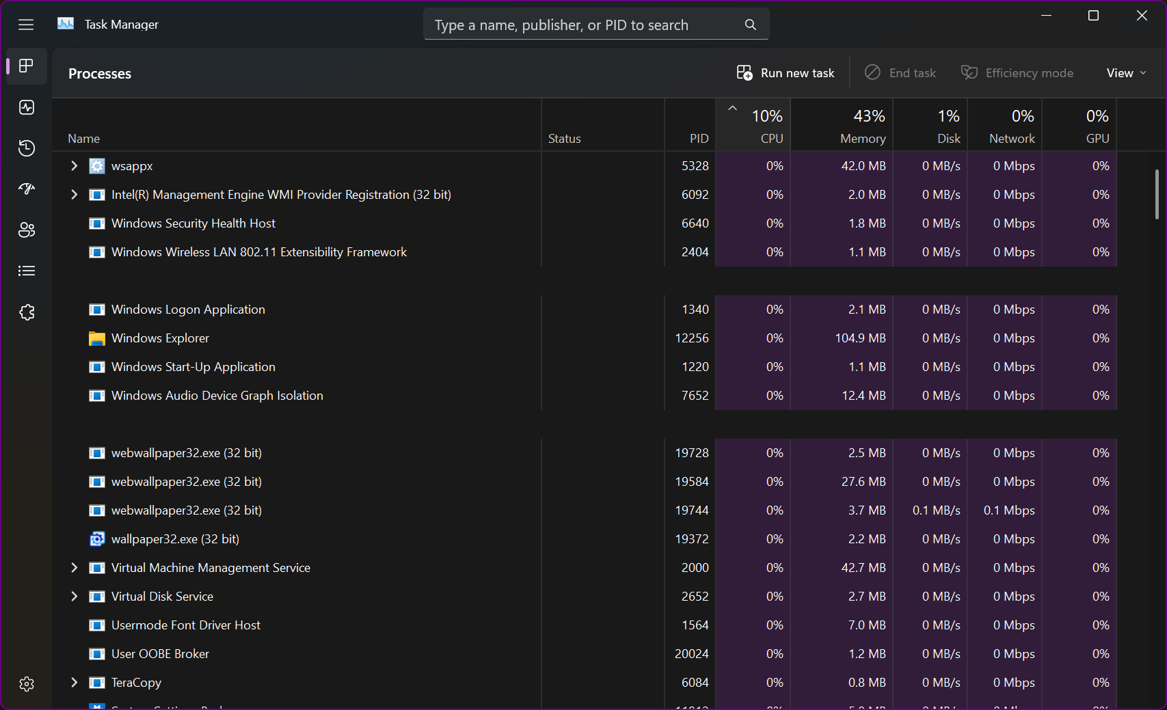View App history
The image size is (1167, 710).
click(26, 148)
